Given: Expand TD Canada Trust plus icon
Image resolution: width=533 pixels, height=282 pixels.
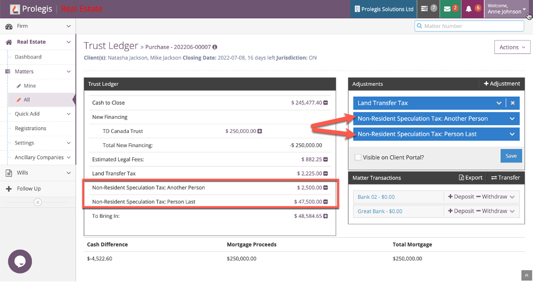Looking at the screenshot, I should click(260, 131).
